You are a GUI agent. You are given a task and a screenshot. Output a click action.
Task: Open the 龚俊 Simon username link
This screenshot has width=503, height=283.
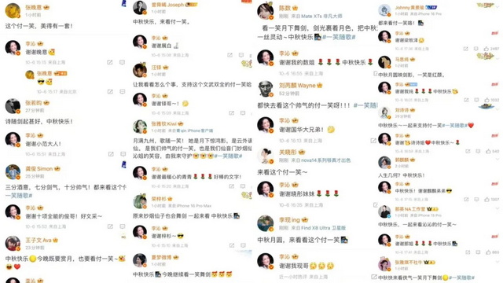39,169
